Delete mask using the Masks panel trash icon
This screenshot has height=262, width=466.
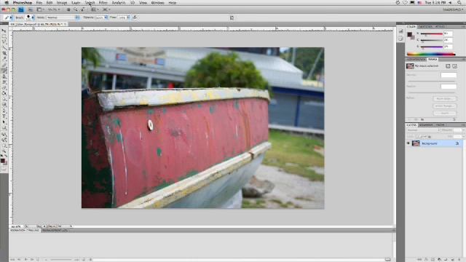pyautogui.click(x=454, y=119)
